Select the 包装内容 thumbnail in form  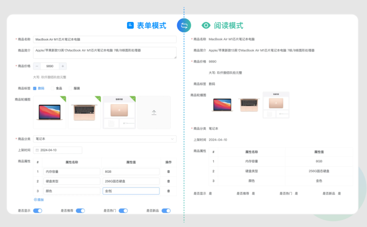pyautogui.click(x=119, y=112)
